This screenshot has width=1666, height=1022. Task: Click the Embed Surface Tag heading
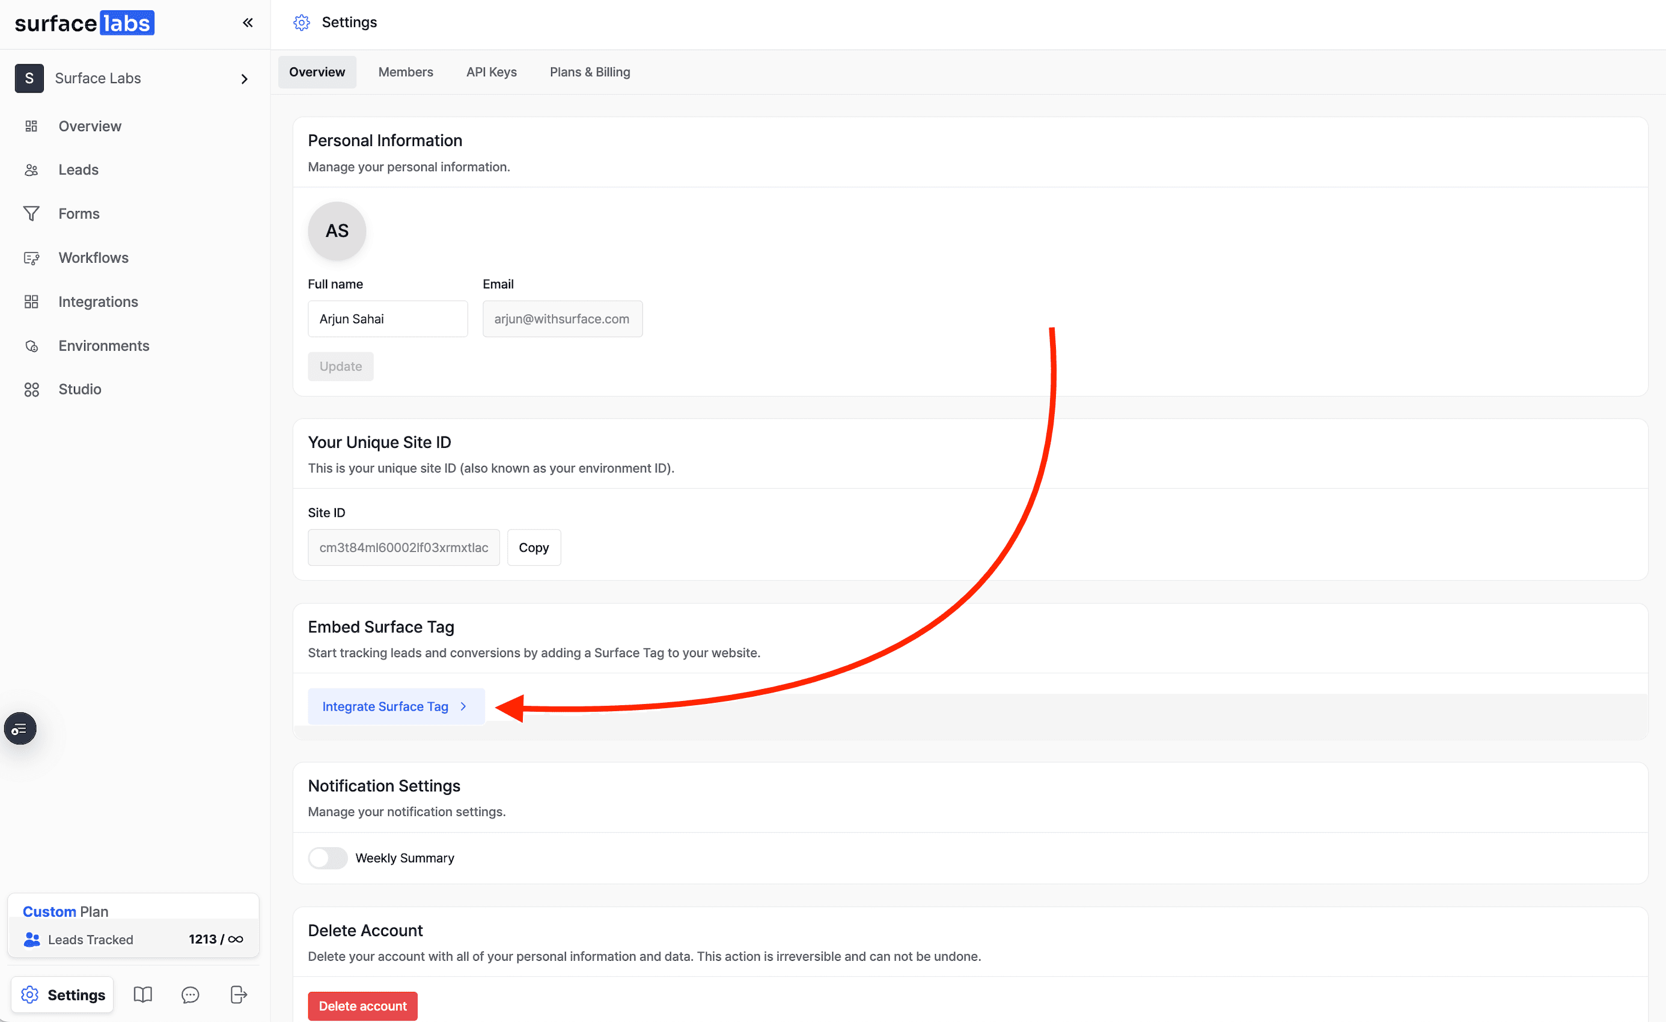(x=381, y=626)
